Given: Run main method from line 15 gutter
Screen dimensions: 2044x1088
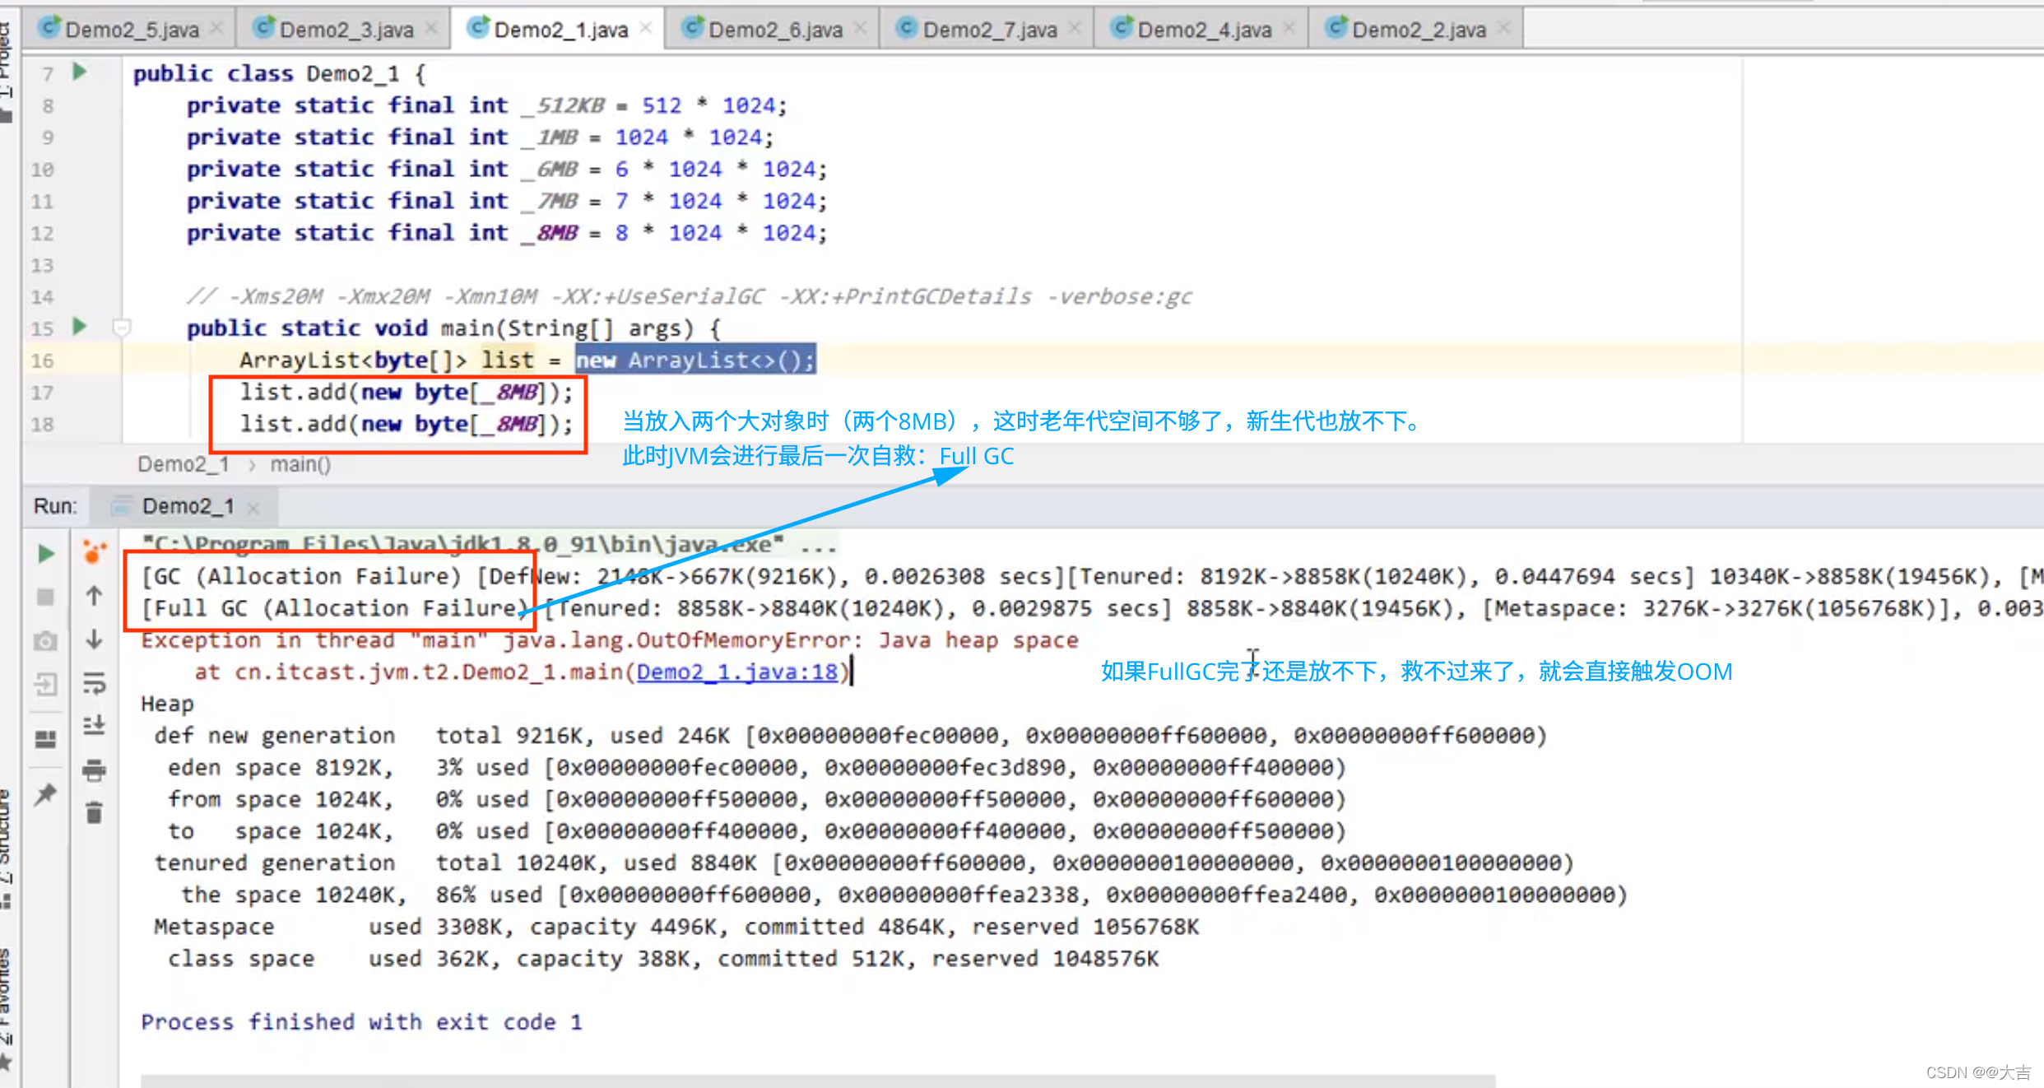Looking at the screenshot, I should (80, 327).
